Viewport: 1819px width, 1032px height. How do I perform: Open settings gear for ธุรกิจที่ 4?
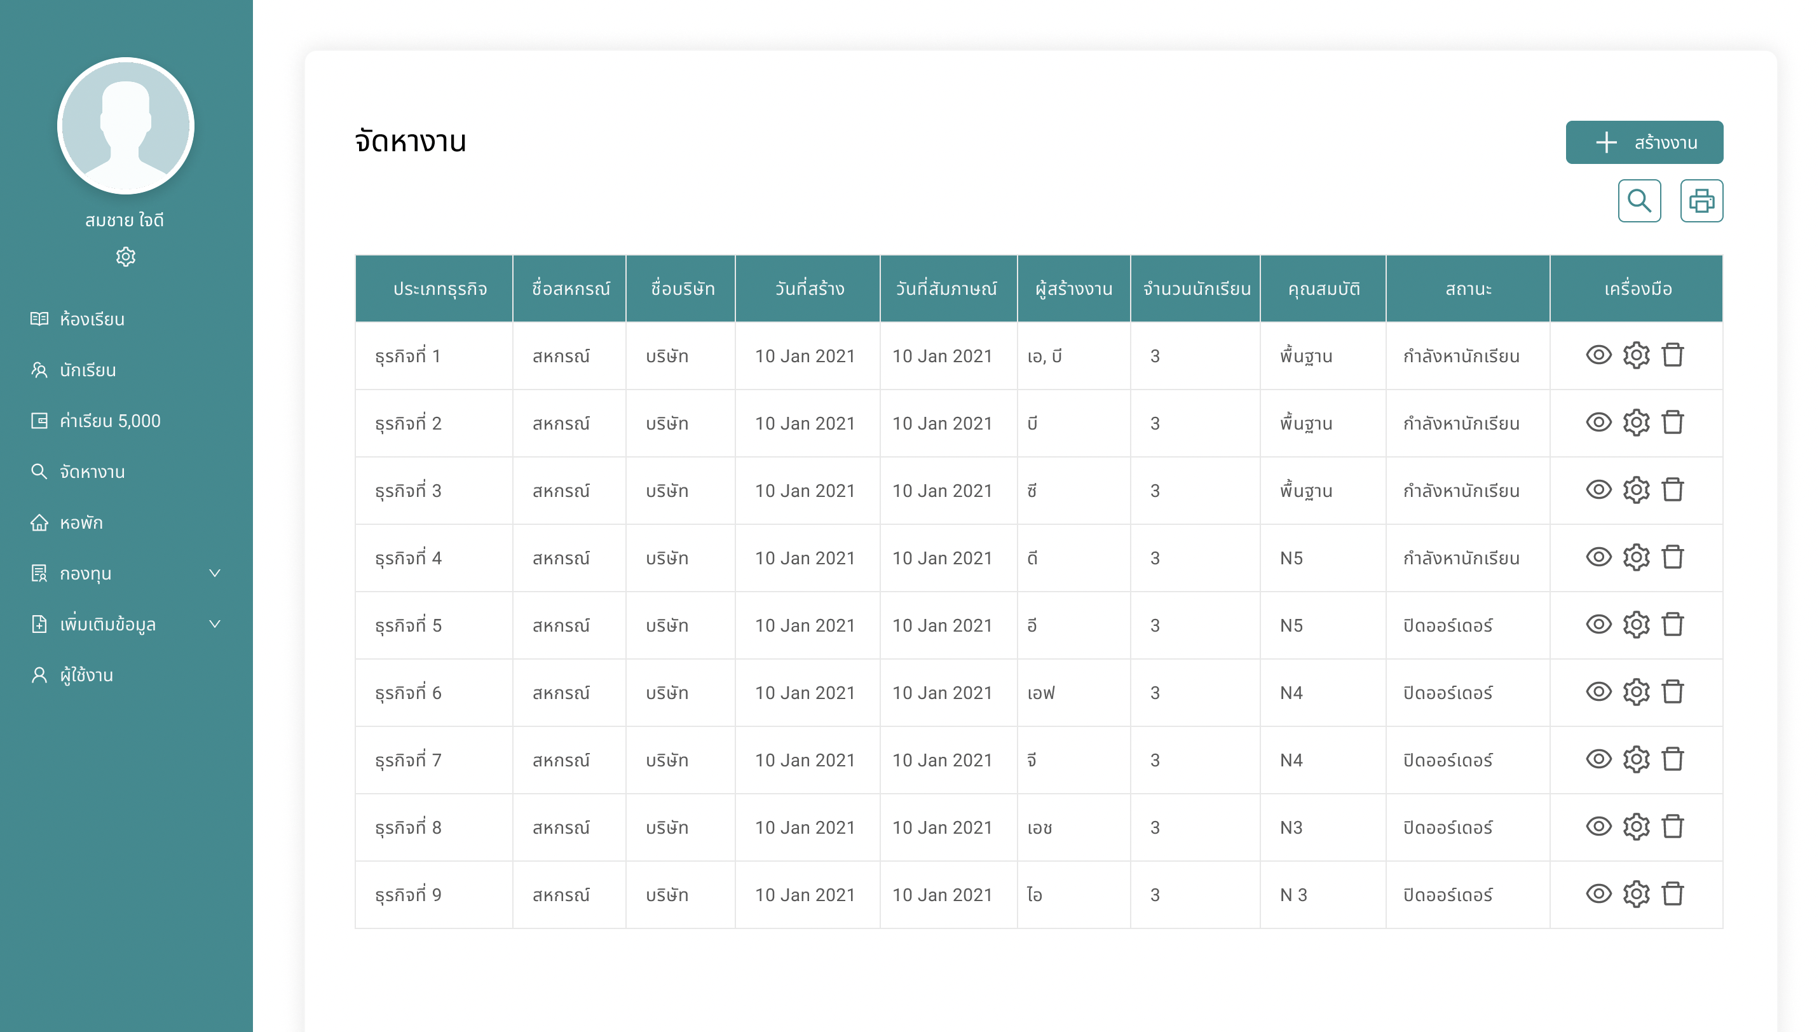click(1636, 557)
